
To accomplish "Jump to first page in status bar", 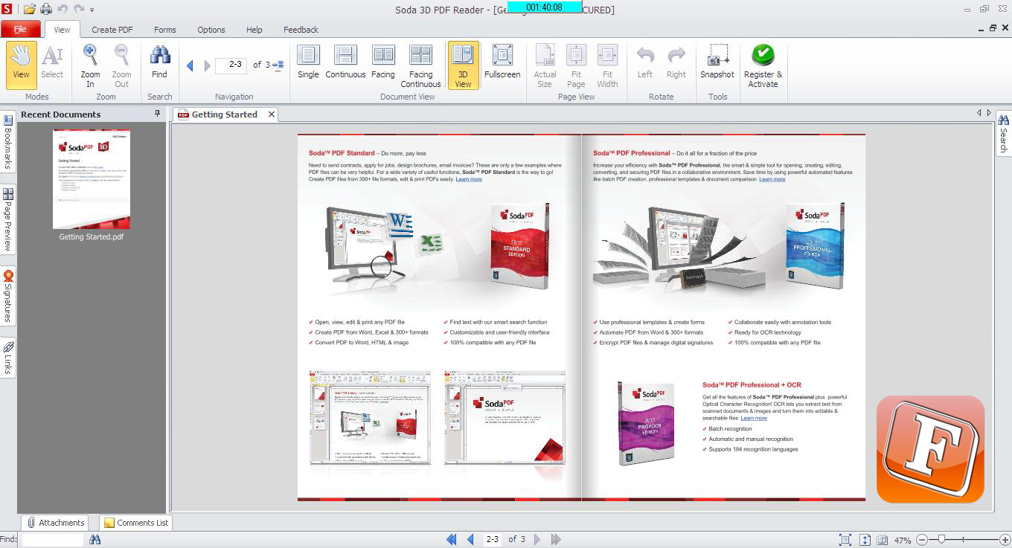I will click(x=452, y=540).
